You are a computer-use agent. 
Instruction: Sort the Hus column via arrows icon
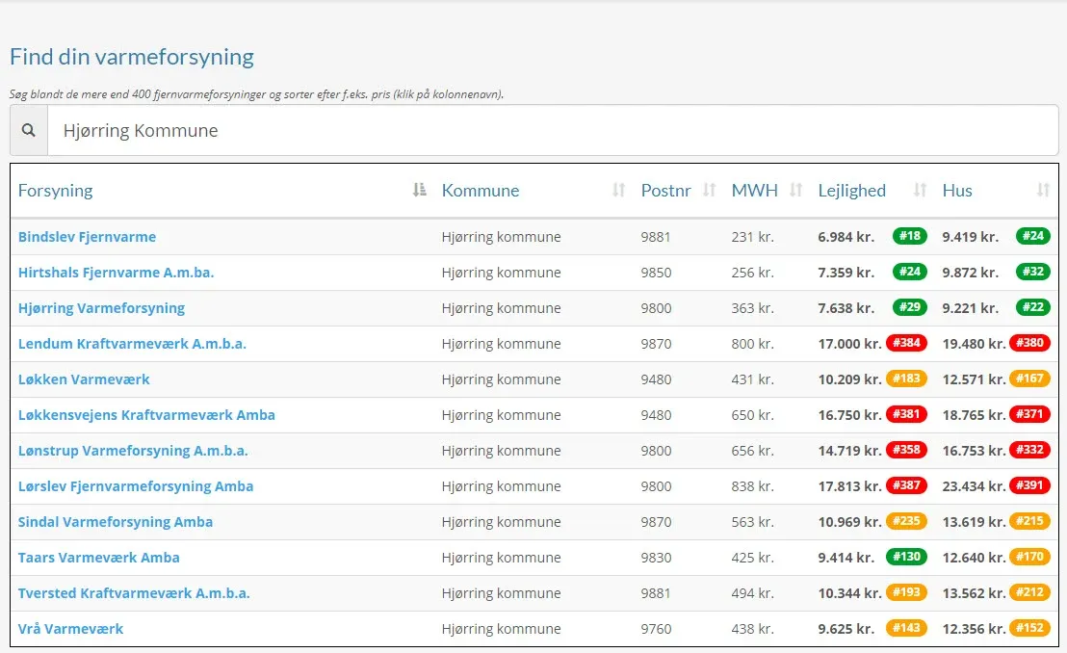click(x=1043, y=190)
